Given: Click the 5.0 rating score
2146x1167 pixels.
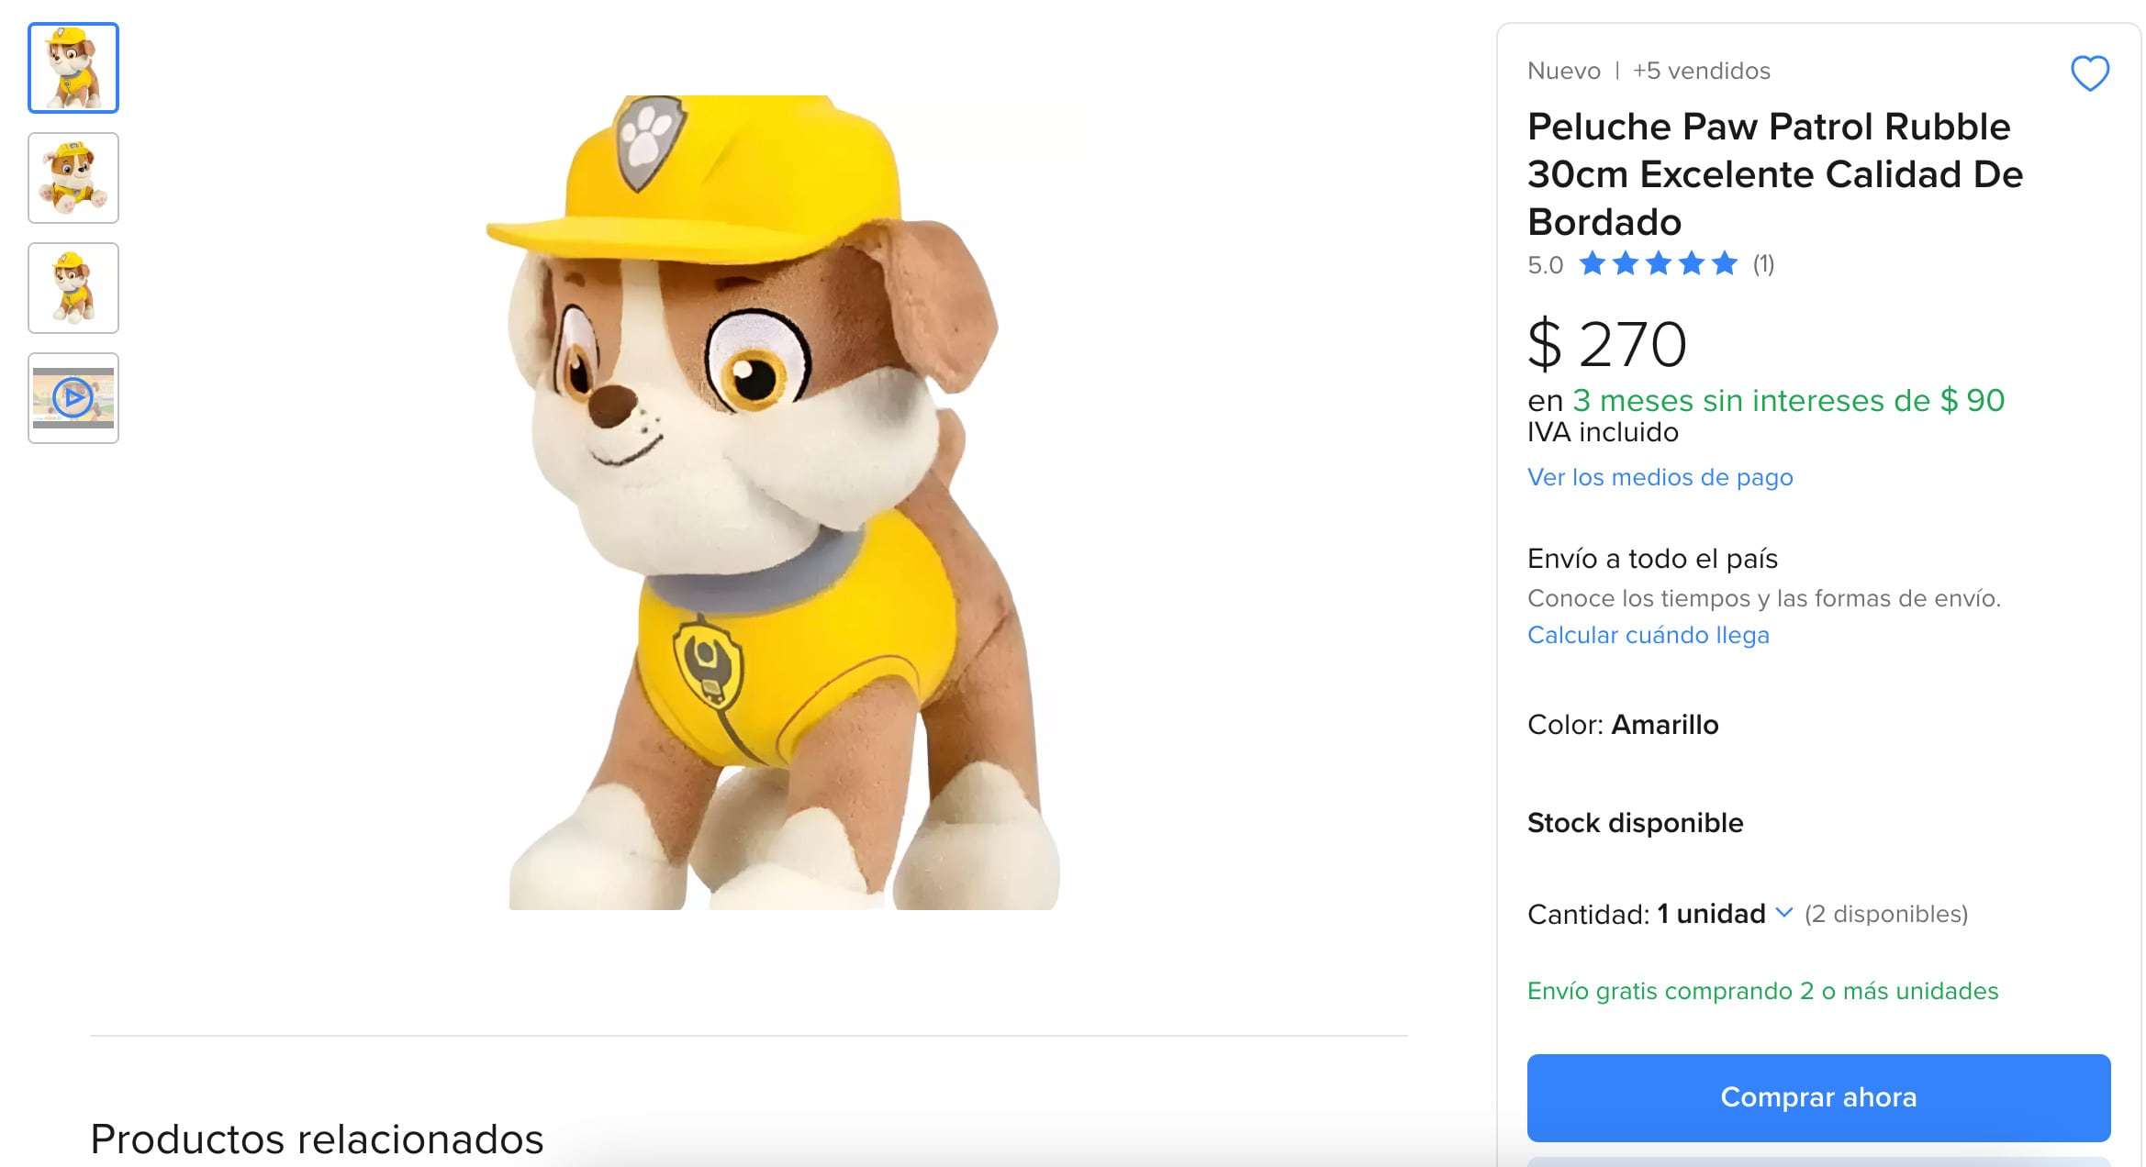Looking at the screenshot, I should [1545, 265].
